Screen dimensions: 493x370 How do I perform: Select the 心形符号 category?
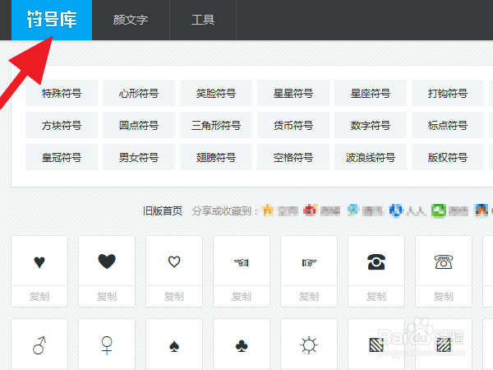point(139,93)
